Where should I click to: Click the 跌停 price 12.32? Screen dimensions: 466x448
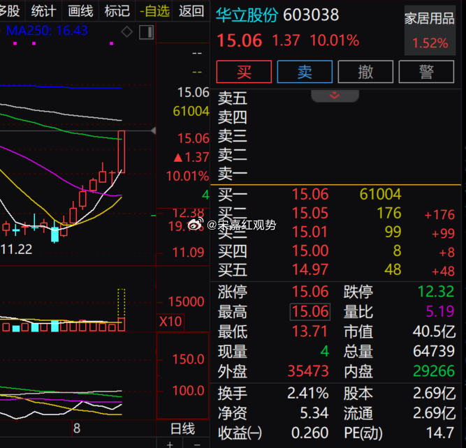pyautogui.click(x=436, y=292)
